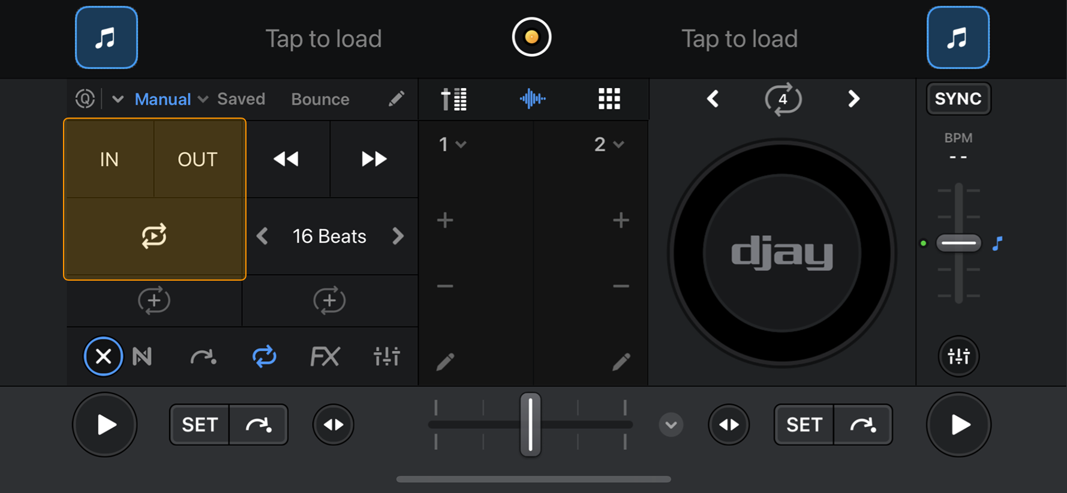Click the djay turntable platter
This screenshot has height=493, width=1067.
pyautogui.click(x=782, y=252)
